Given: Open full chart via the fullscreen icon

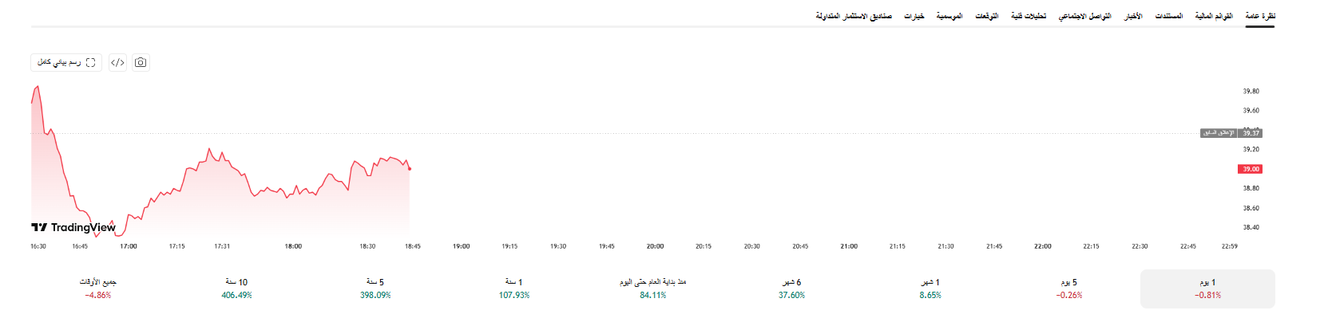Looking at the screenshot, I should (x=66, y=62).
